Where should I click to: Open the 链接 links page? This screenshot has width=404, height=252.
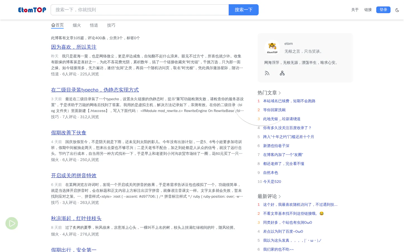tap(368, 10)
